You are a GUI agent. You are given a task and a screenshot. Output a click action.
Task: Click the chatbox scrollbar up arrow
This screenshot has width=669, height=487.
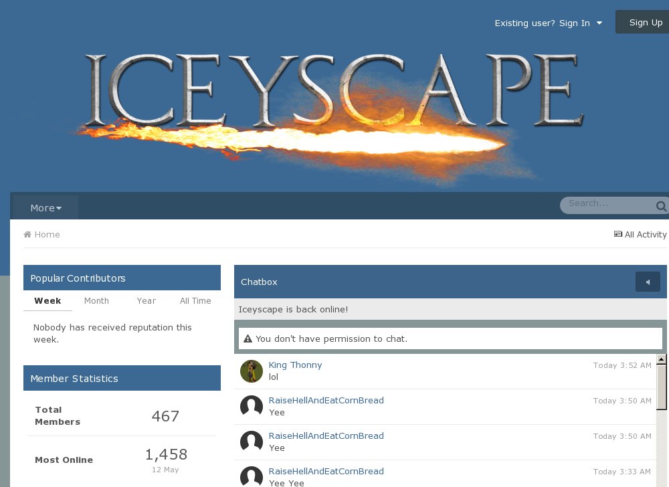(662, 359)
